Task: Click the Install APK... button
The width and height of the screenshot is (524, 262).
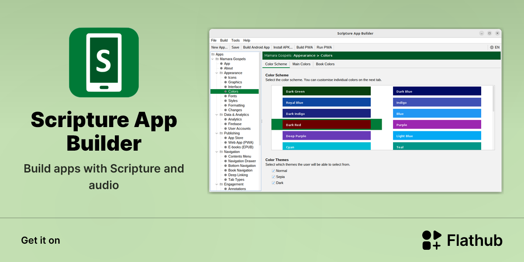Action: pyautogui.click(x=283, y=47)
